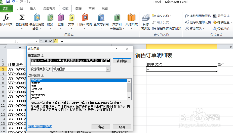Switch to the Insert (插入) tab
Screen dimensions: 233x133
pos(33,9)
